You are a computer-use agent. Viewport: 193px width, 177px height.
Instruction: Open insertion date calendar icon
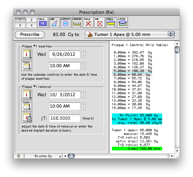(27, 54)
